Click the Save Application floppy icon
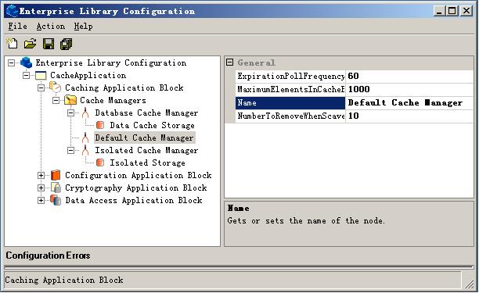Image resolution: width=479 pixels, height=293 pixels. pos(49,44)
